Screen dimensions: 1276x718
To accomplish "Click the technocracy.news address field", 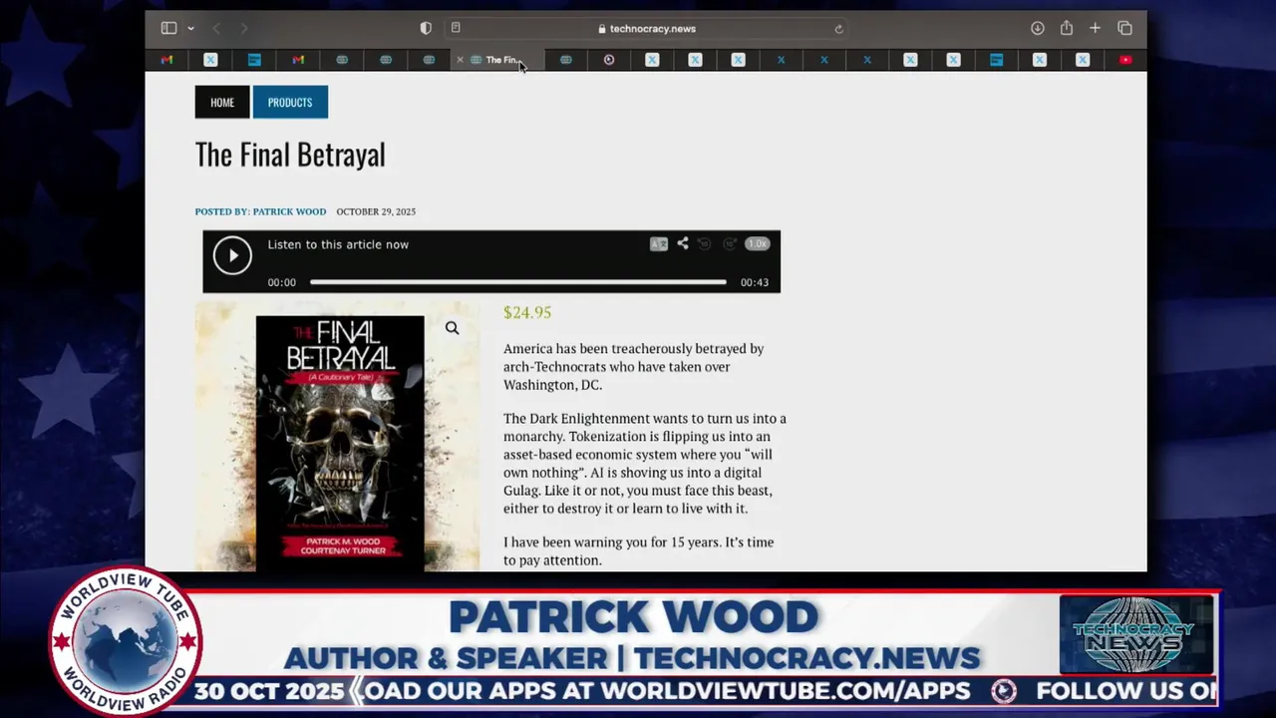I will point(646,29).
